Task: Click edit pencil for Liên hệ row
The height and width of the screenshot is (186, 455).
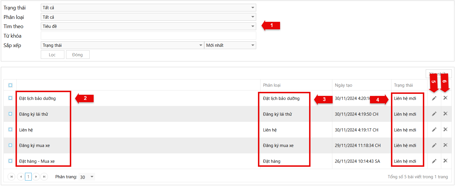Action: point(434,130)
